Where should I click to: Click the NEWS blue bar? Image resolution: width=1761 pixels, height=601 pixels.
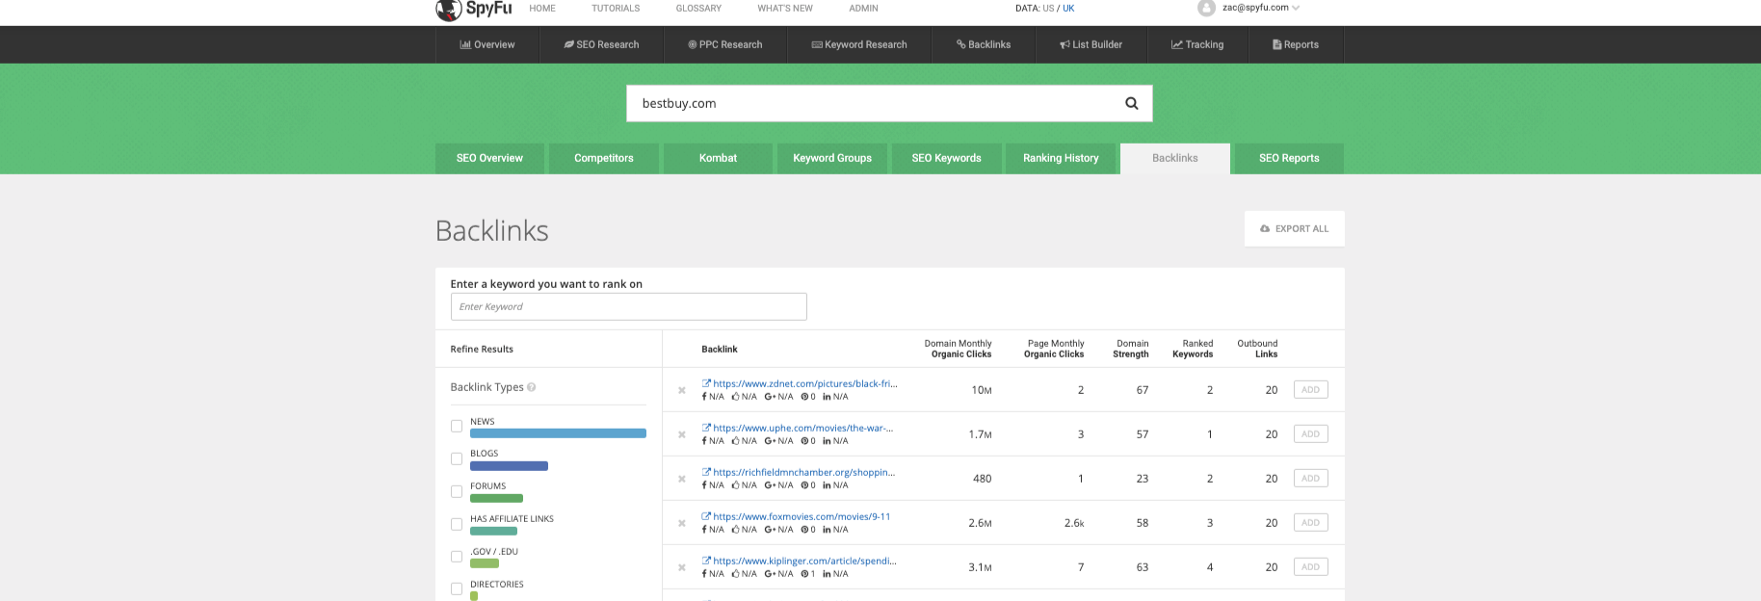coord(558,433)
